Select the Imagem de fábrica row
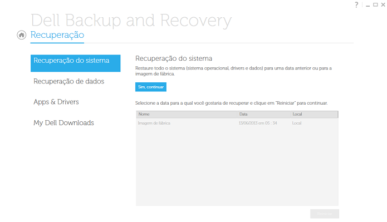Image resolution: width=387 pixels, height=222 pixels. (237, 123)
